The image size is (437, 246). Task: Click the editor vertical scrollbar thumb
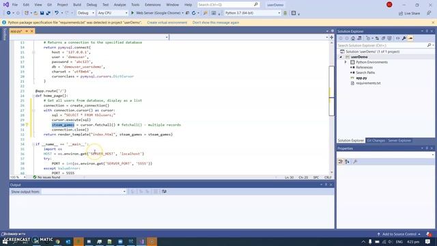pyautogui.click(x=331, y=91)
